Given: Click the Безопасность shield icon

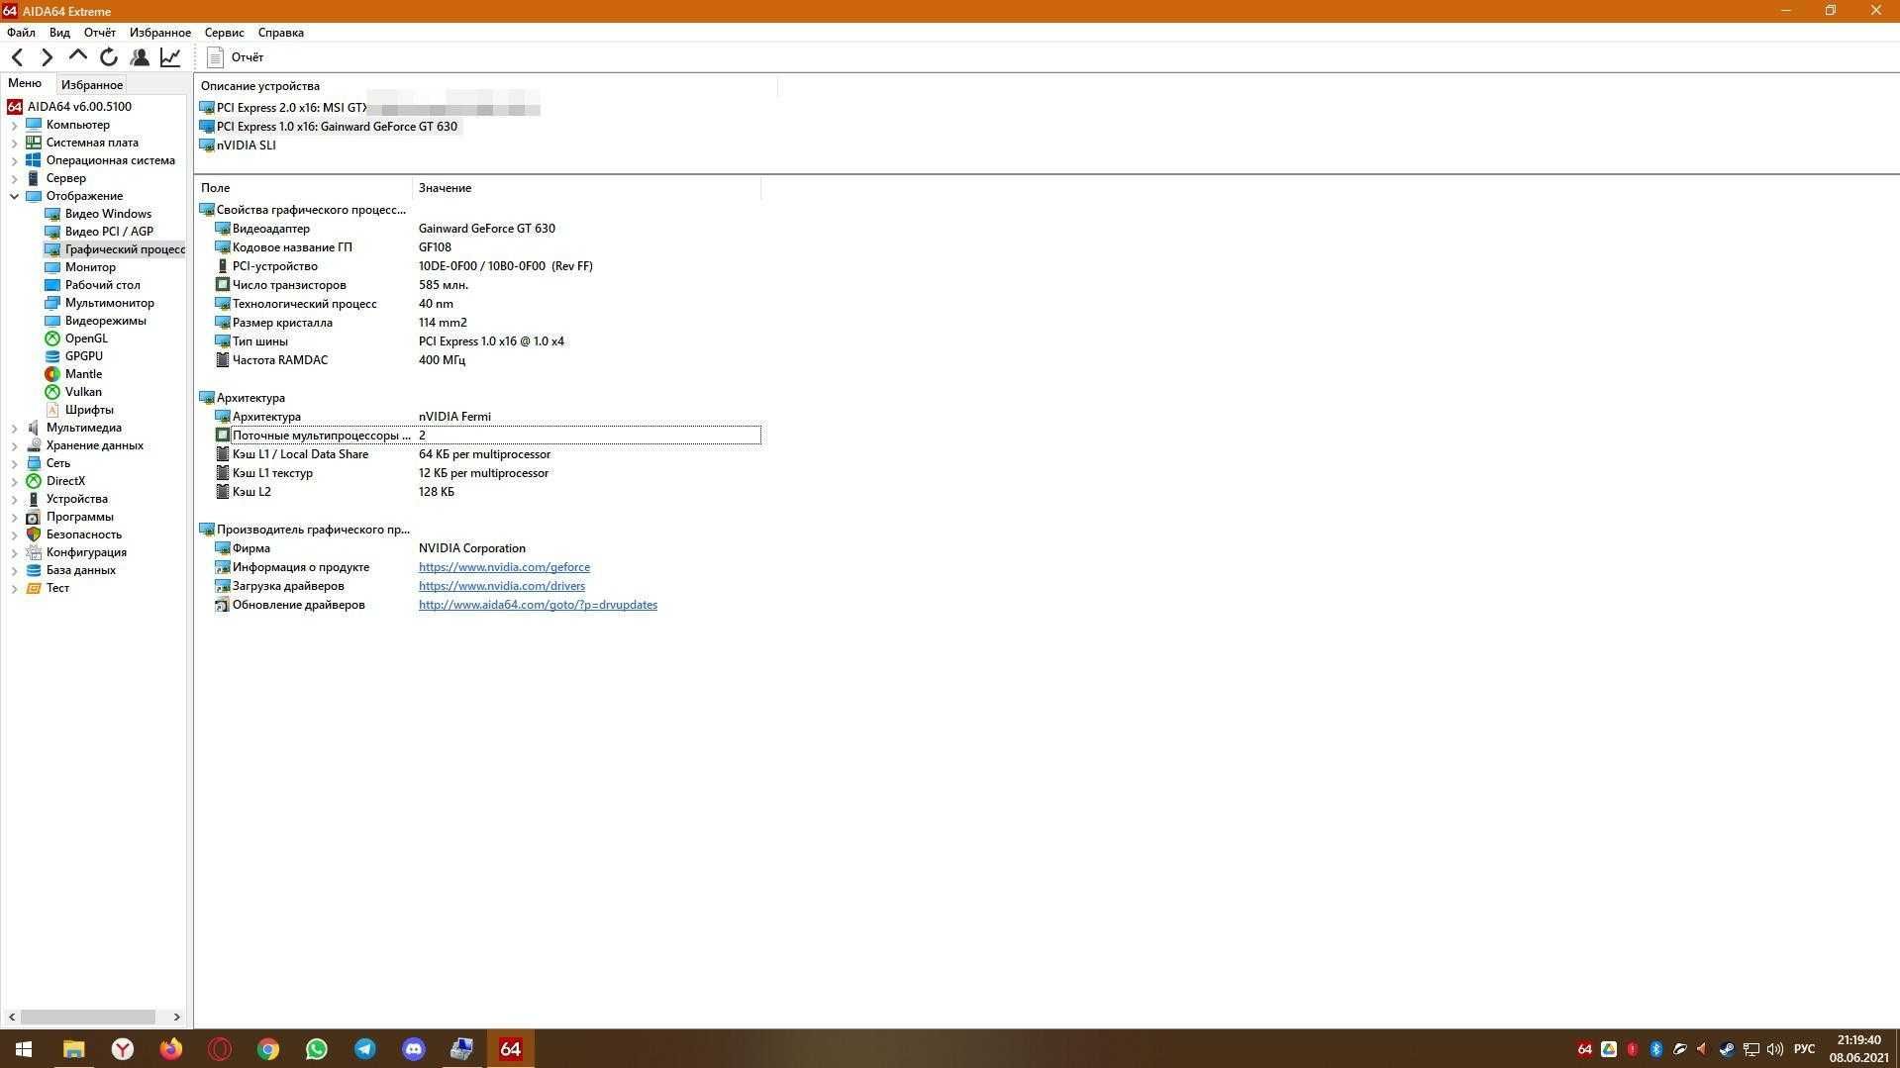Looking at the screenshot, I should (34, 534).
